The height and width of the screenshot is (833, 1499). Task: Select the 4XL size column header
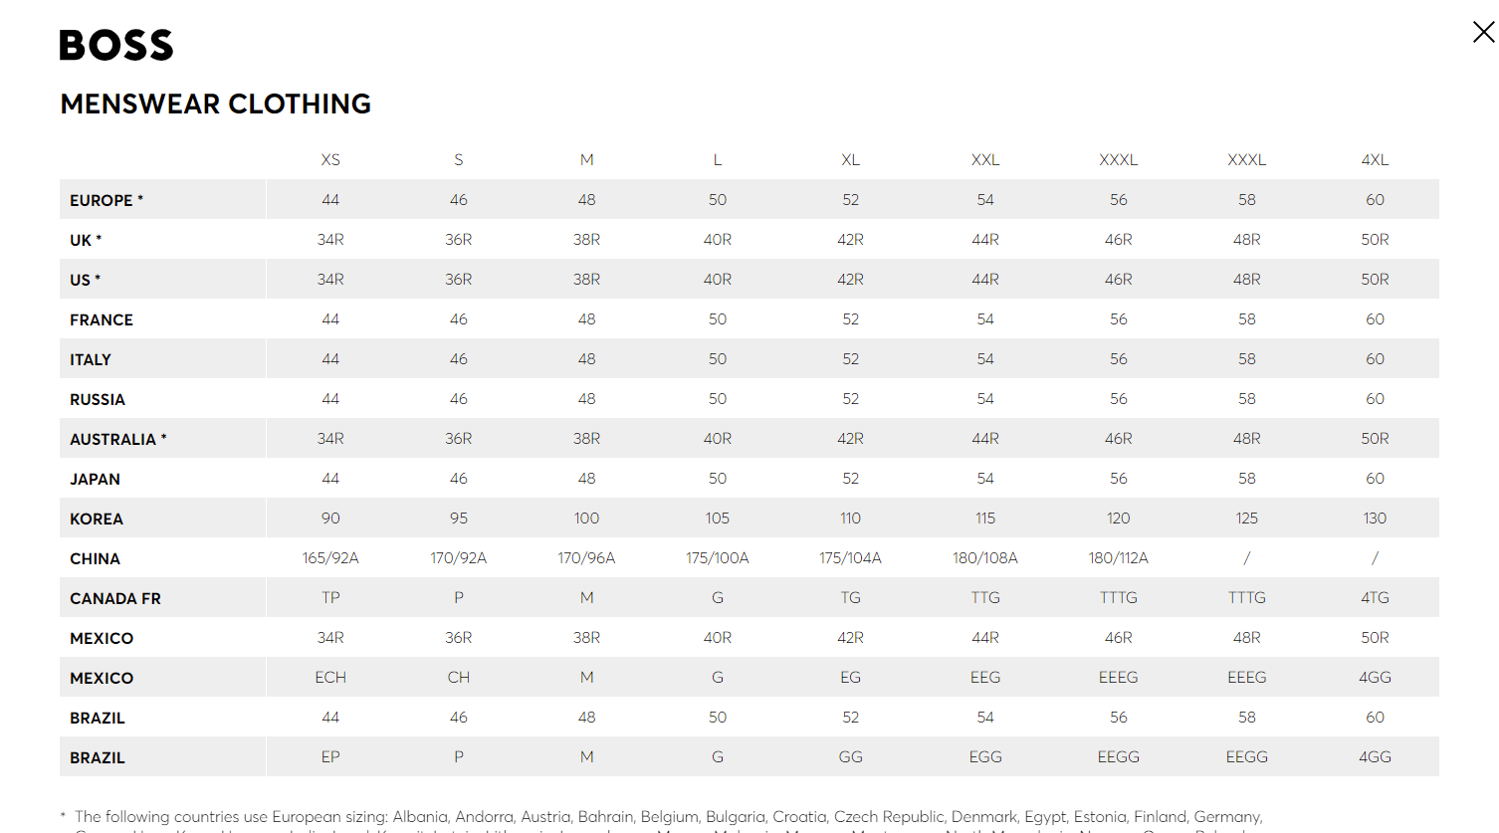pos(1374,159)
